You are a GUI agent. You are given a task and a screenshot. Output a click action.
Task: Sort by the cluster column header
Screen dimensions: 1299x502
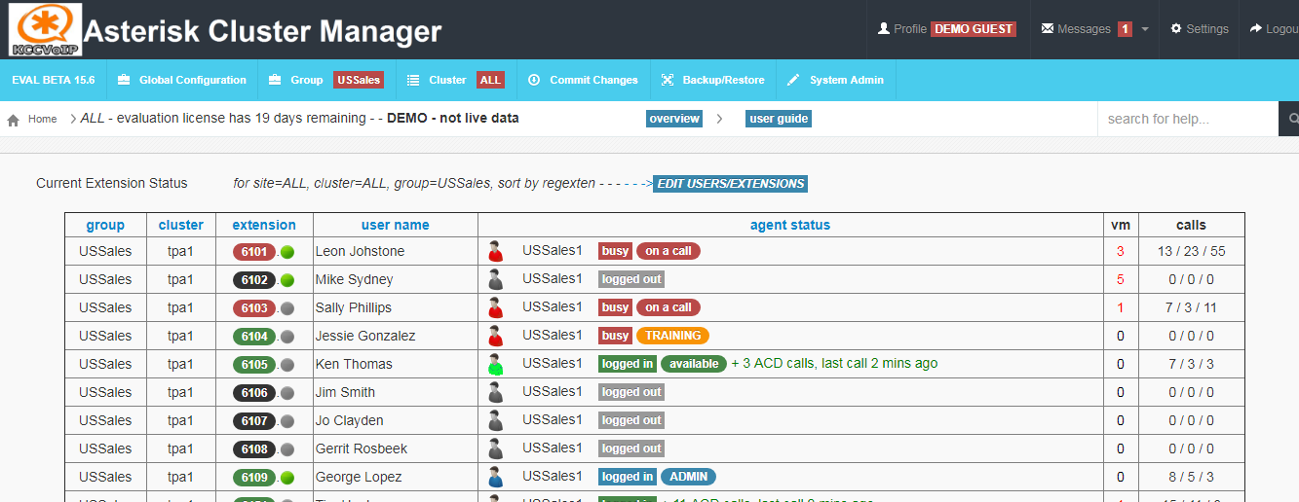click(x=181, y=225)
